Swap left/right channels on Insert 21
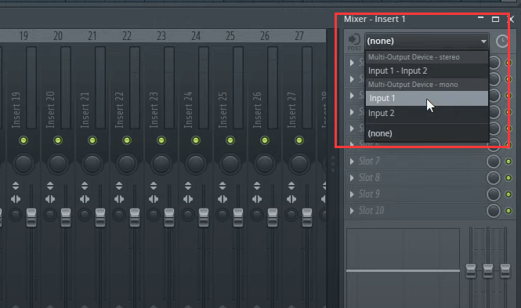The width and height of the screenshot is (521, 308). point(85,199)
